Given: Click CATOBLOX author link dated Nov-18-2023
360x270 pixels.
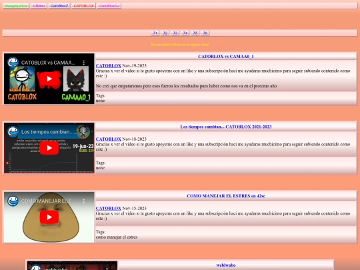Looking at the screenshot, I should (109, 139).
